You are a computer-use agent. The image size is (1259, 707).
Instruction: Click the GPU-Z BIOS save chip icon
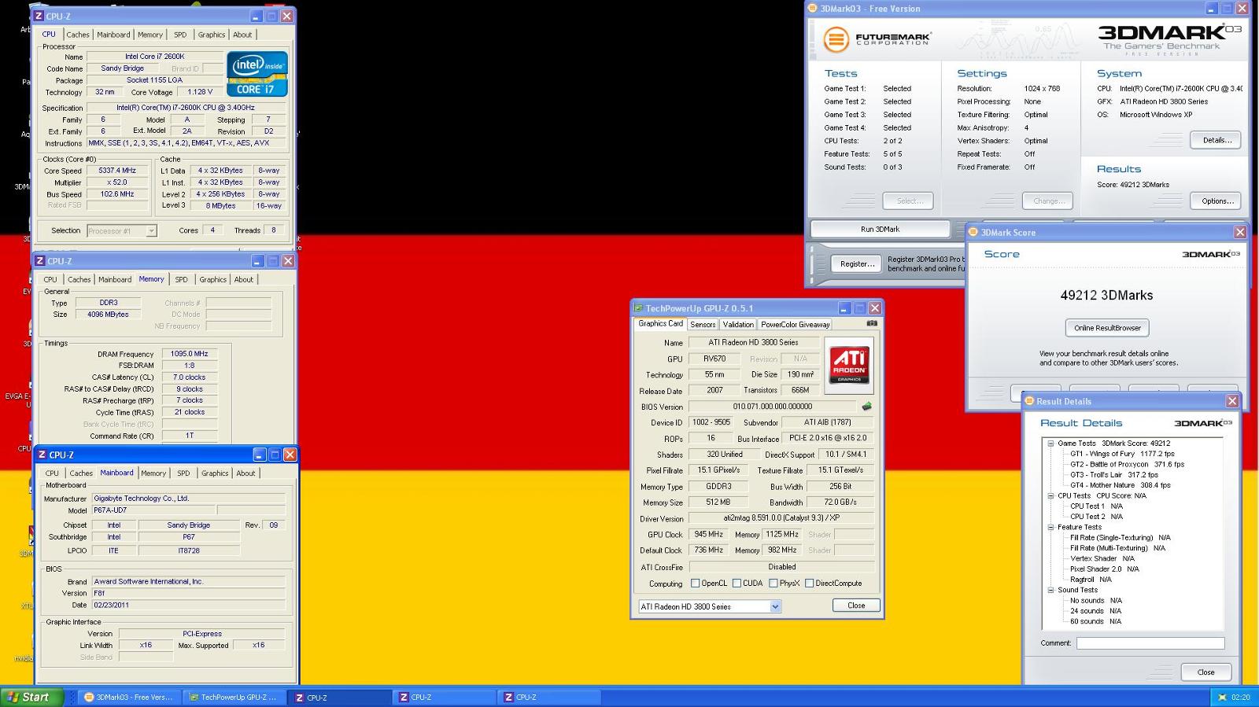pos(866,407)
